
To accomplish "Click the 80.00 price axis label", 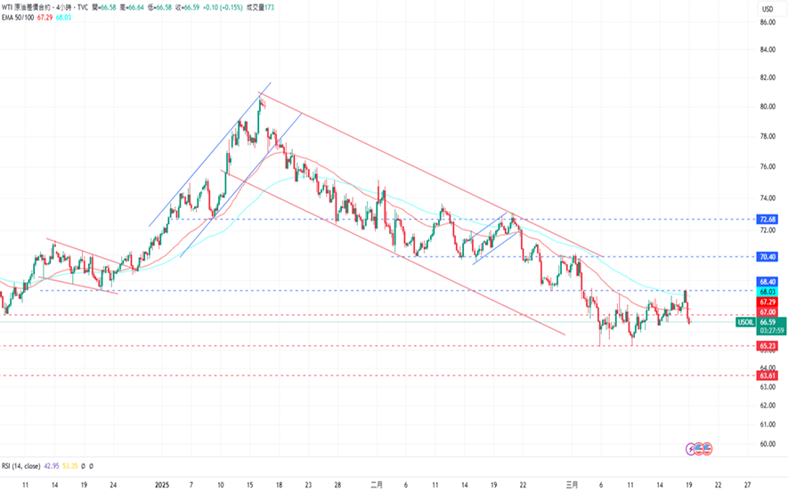I will (x=768, y=107).
